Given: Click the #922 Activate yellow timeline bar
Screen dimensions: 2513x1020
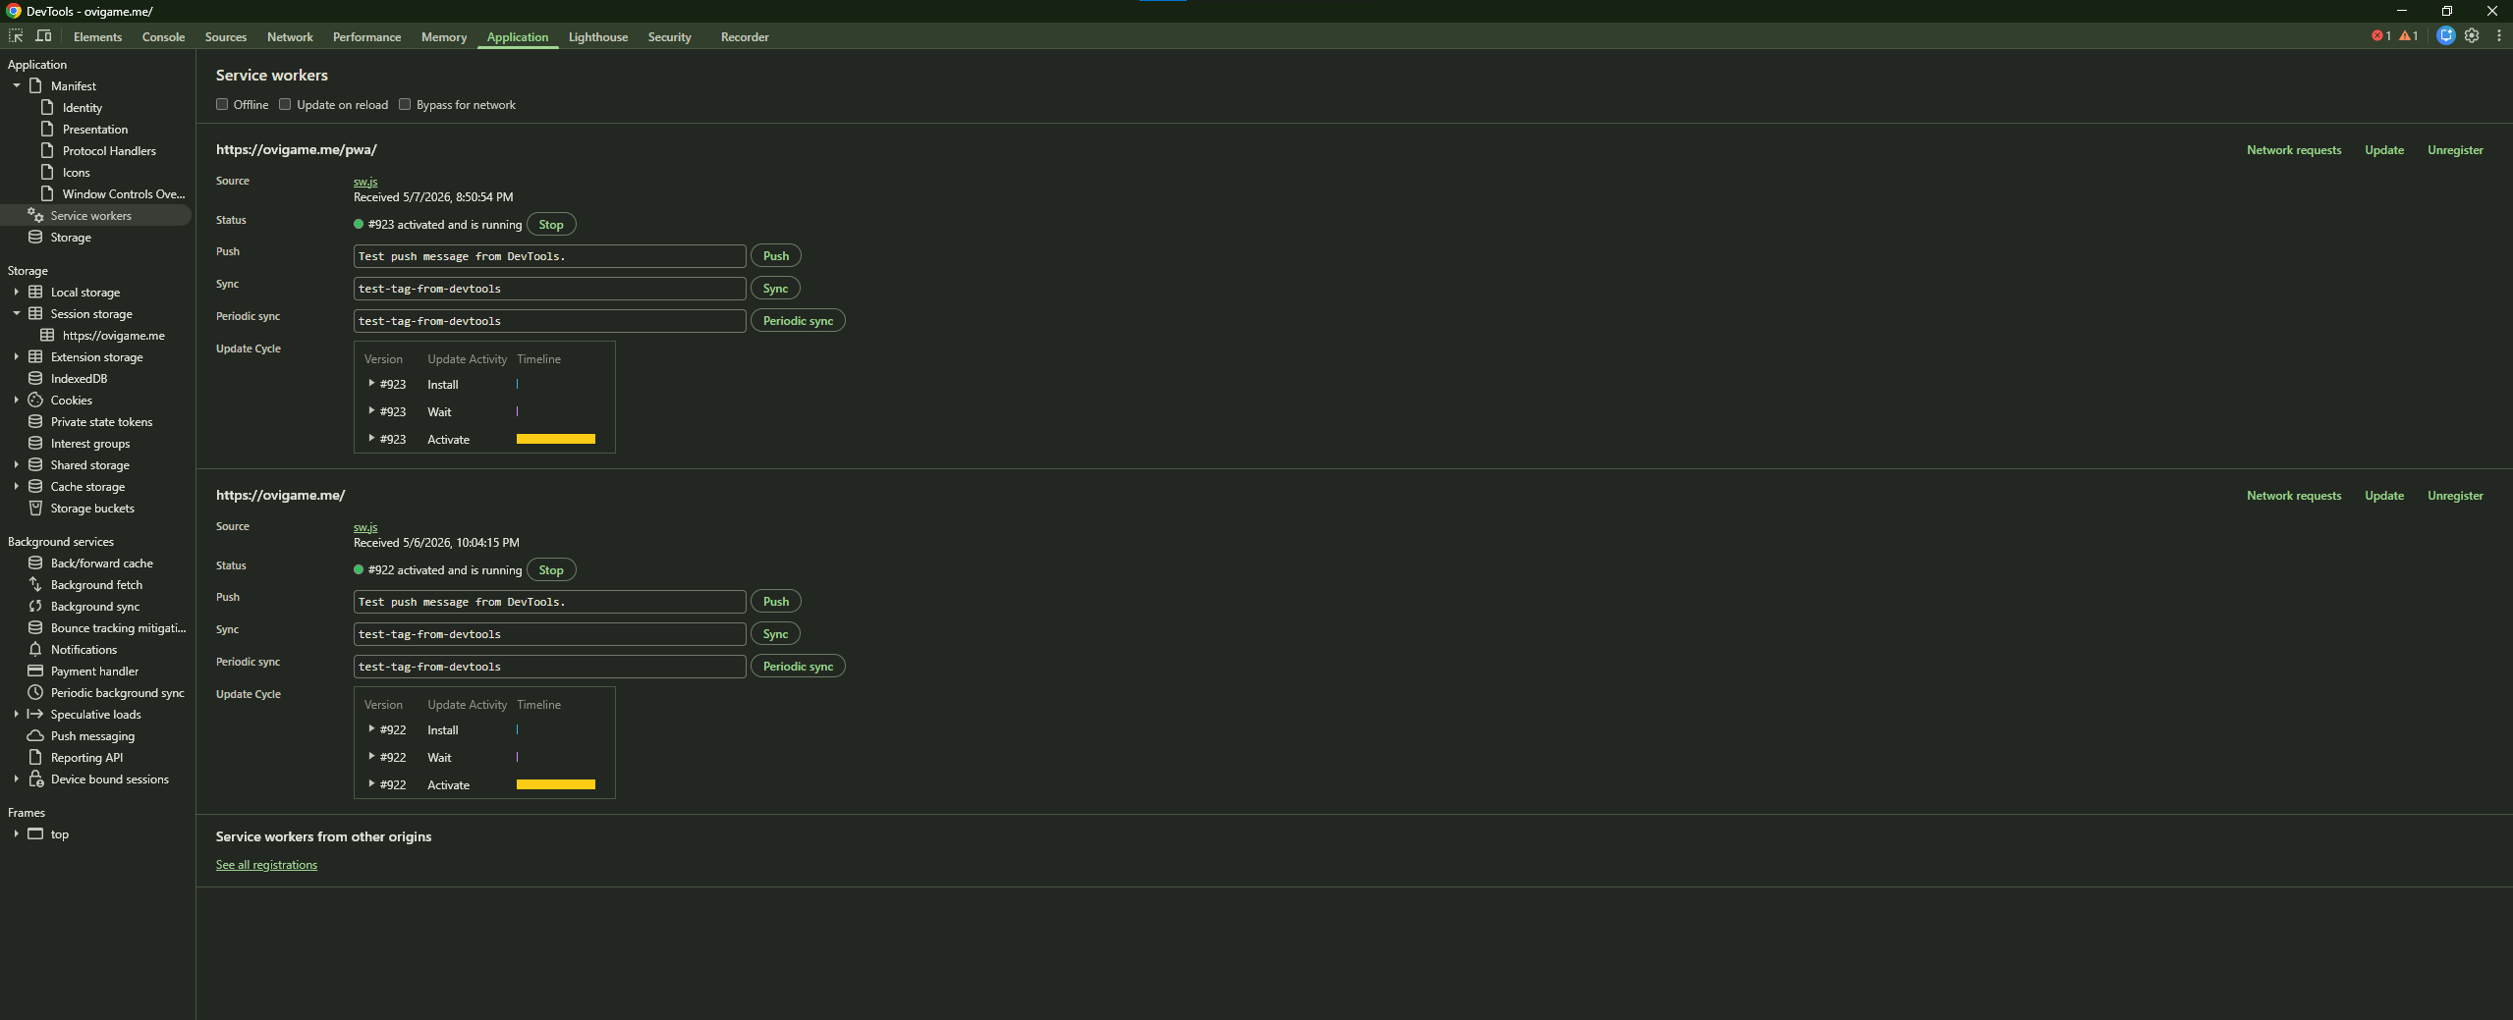Looking at the screenshot, I should point(556,784).
